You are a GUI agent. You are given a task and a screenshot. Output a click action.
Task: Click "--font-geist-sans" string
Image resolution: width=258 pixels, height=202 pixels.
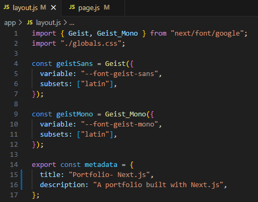(119, 74)
